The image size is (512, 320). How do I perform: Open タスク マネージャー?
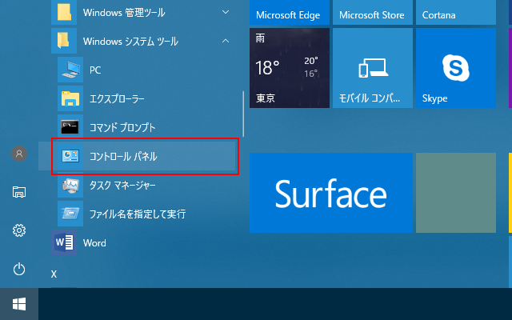143,185
